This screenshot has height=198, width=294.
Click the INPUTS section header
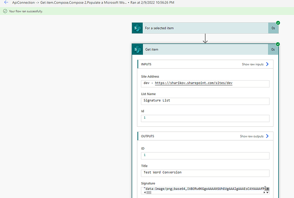pyautogui.click(x=205, y=64)
